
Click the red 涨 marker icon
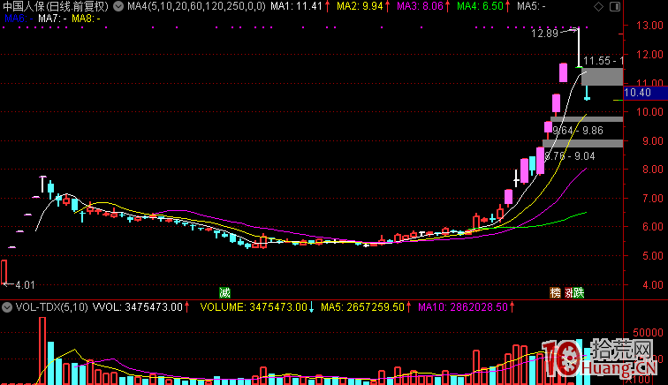tap(568, 293)
